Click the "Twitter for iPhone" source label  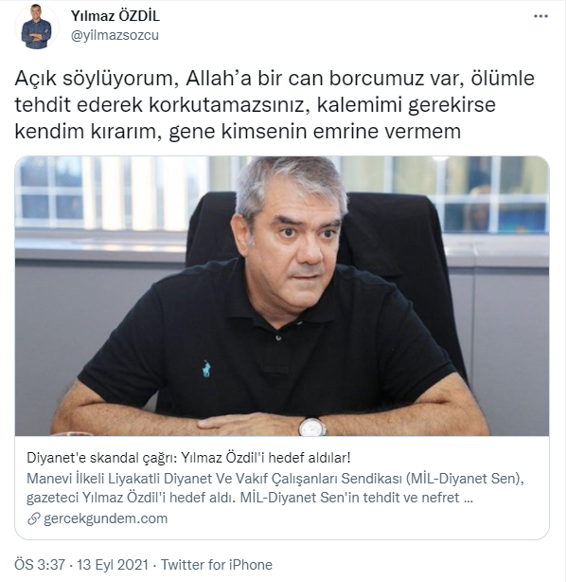[x=217, y=565]
